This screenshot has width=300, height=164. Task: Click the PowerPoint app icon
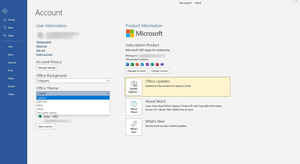coord(137,64)
